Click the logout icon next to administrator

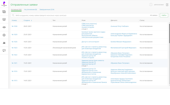[167, 5]
